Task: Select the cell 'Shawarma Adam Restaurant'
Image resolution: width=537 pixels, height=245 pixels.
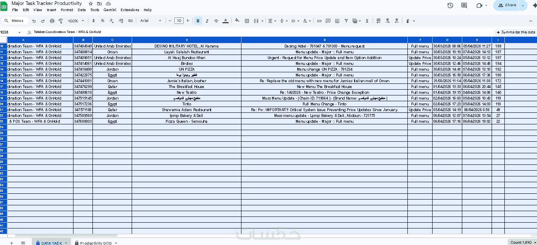Action: (187, 110)
